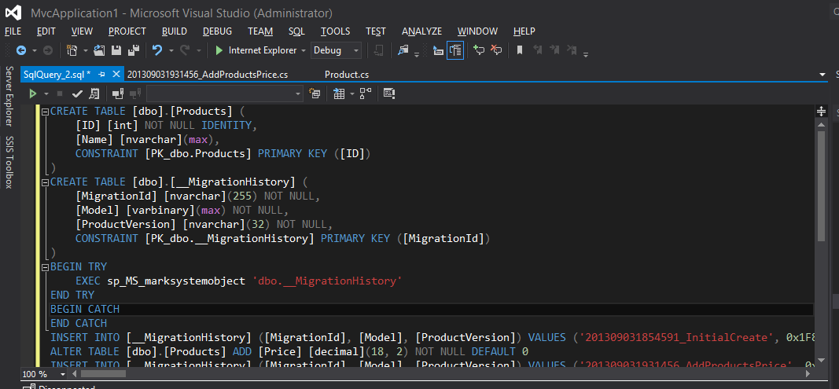Open the DEBUG menu
Image resolution: width=839 pixels, height=389 pixels.
[217, 31]
